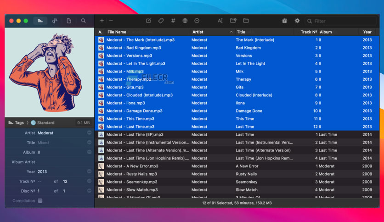Open the Tags breadcrumb menu
Viewport: 384px width, 222px height.
16,123
